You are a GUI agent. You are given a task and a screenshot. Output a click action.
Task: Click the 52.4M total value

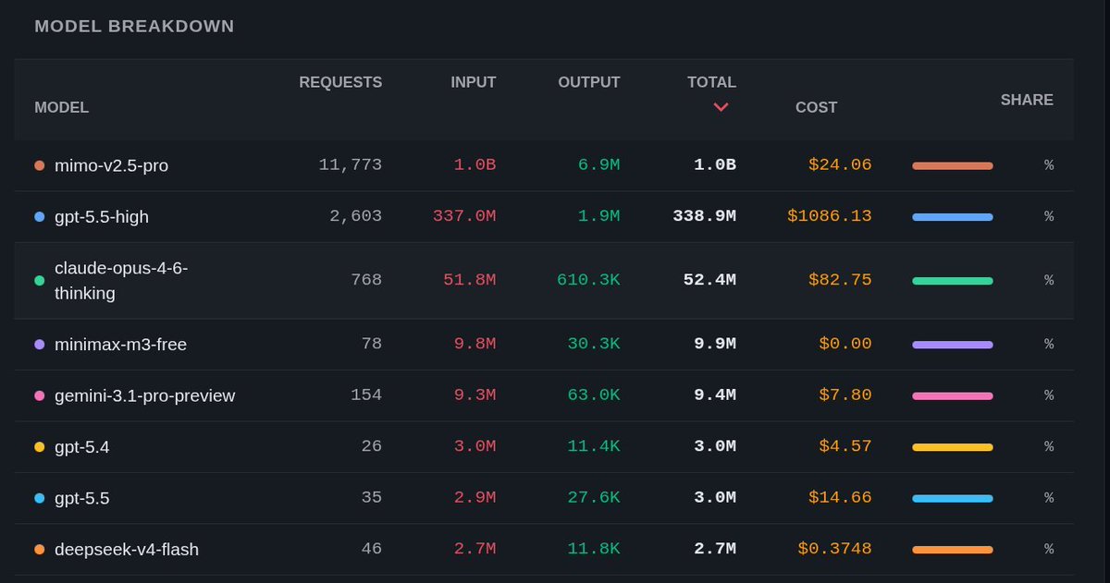tap(709, 280)
